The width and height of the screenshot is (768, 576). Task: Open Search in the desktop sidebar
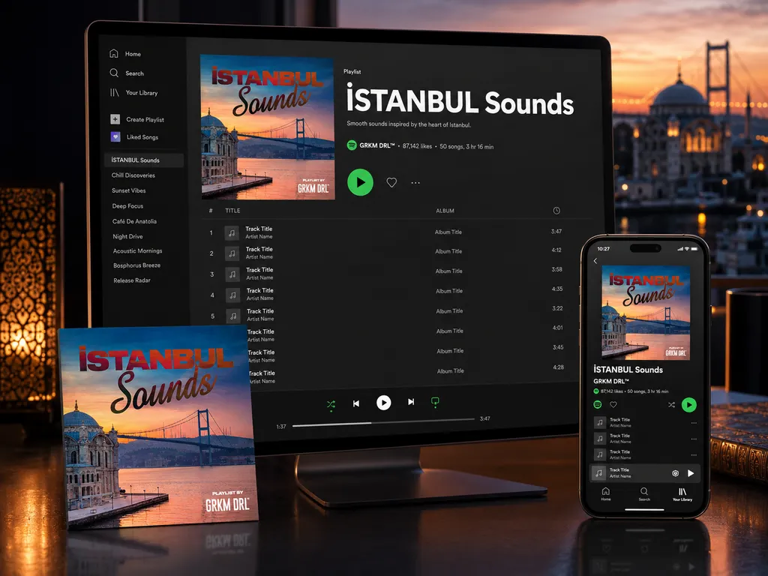pyautogui.click(x=127, y=73)
